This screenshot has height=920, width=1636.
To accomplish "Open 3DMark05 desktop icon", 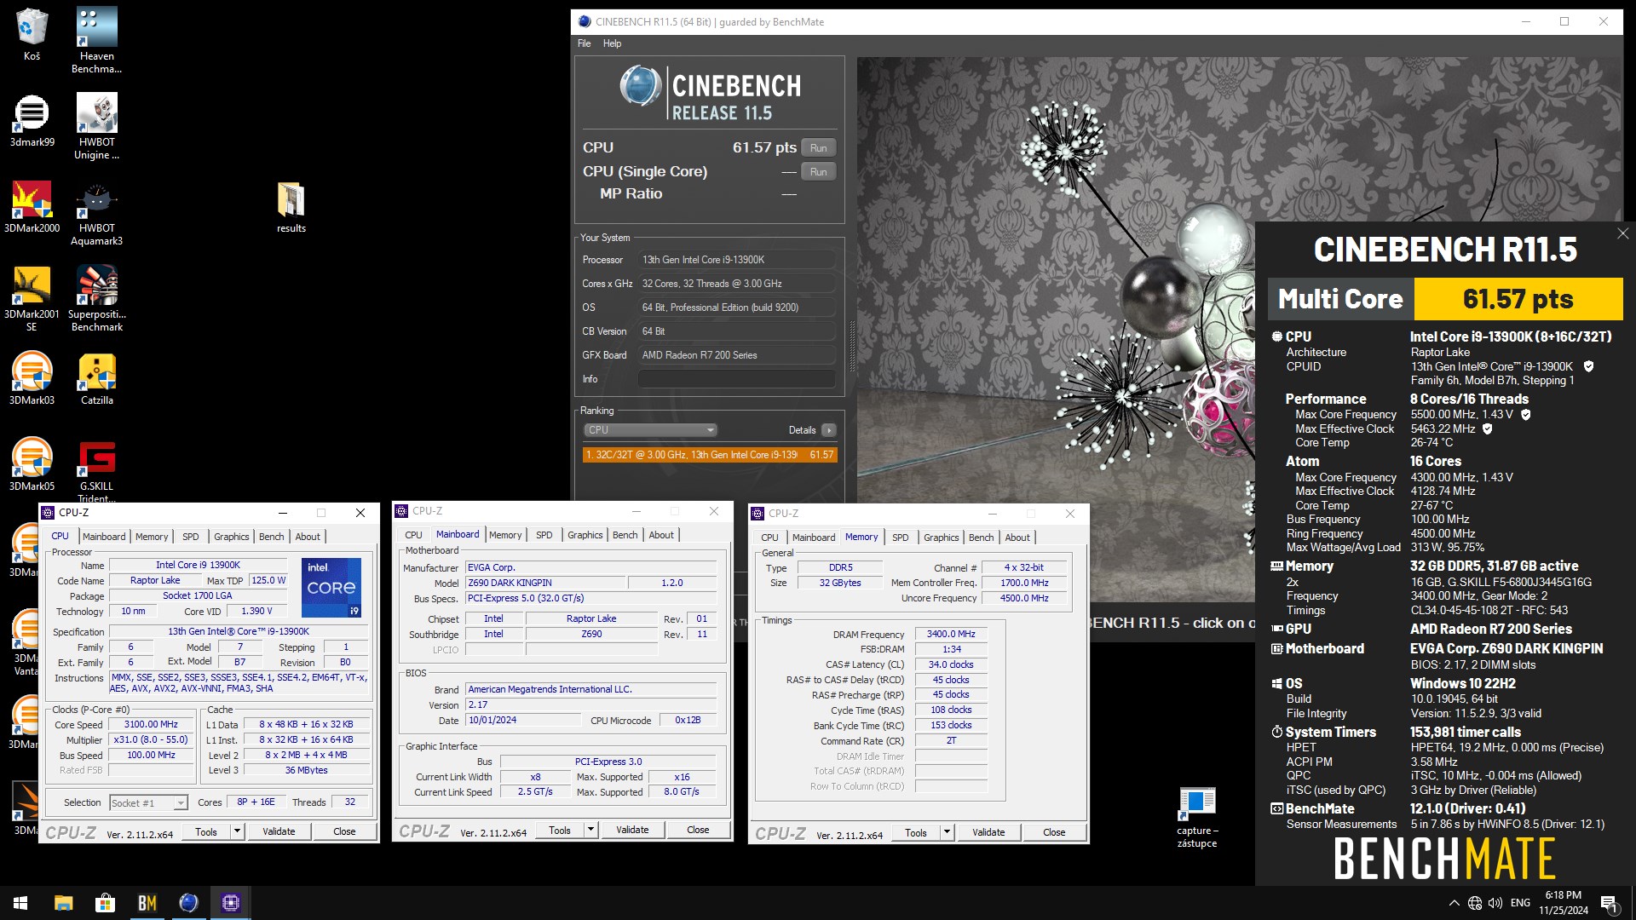I will click(x=32, y=464).
